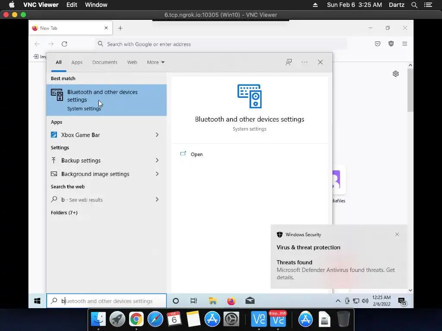Open Chrome from the Dock
This screenshot has width=442, height=331.
pos(136,319)
